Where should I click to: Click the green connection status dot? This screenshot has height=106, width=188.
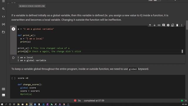[x=182, y=101]
